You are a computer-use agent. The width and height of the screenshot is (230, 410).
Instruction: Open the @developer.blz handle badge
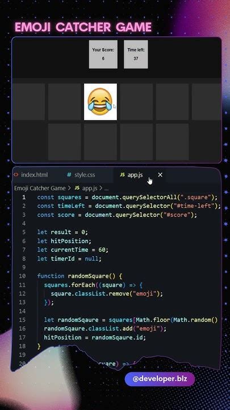[160, 379]
